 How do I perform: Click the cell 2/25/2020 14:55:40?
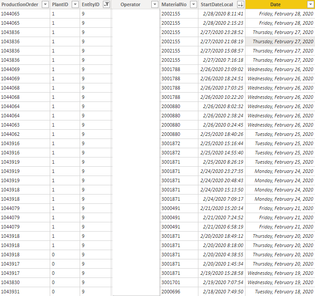222,153
